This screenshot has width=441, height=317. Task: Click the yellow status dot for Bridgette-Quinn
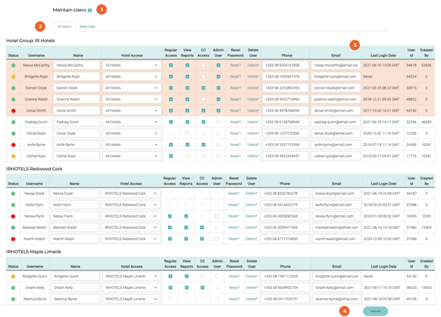13,277
